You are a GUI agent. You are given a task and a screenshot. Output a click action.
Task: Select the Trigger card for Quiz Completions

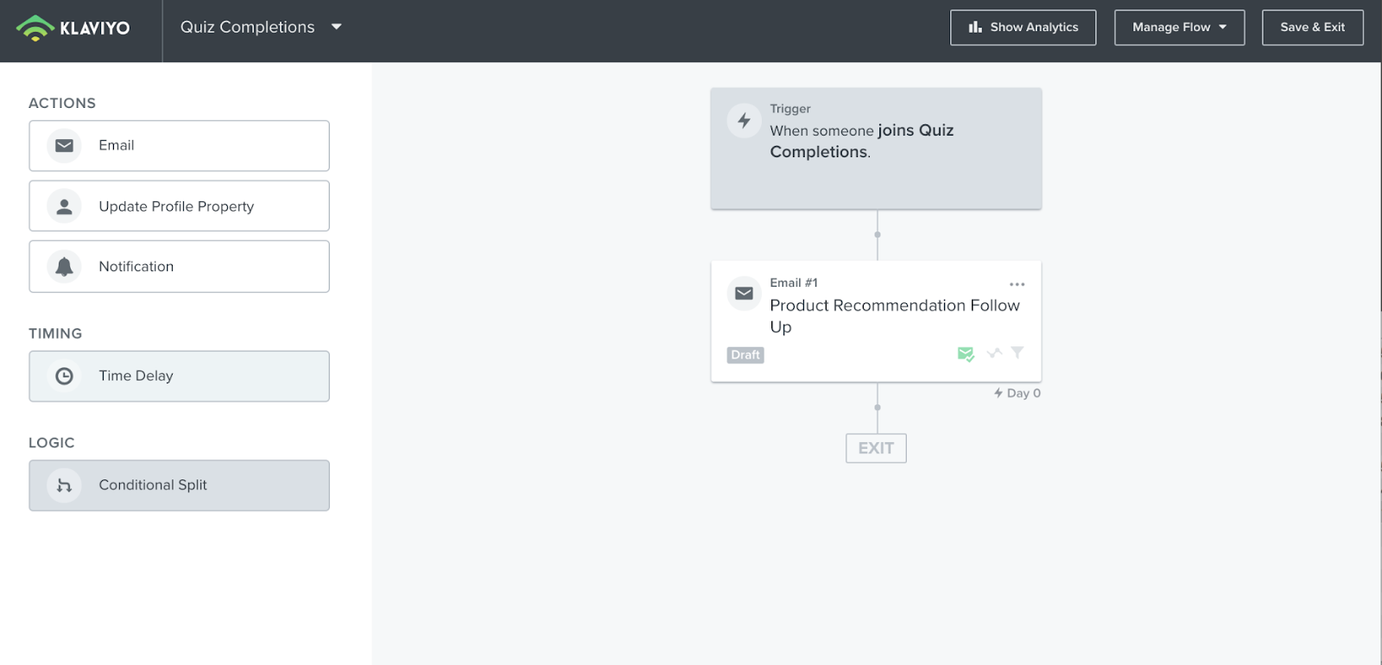tap(876, 149)
